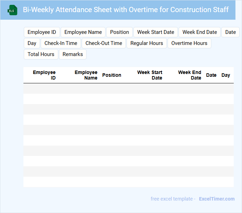Choose the Week End Date tag
The height and width of the screenshot is (213, 242).
click(200, 32)
